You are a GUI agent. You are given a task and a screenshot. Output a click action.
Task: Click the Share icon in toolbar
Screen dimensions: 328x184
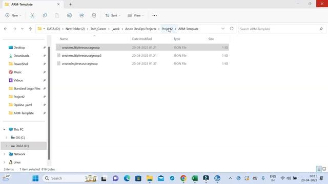[81, 15]
